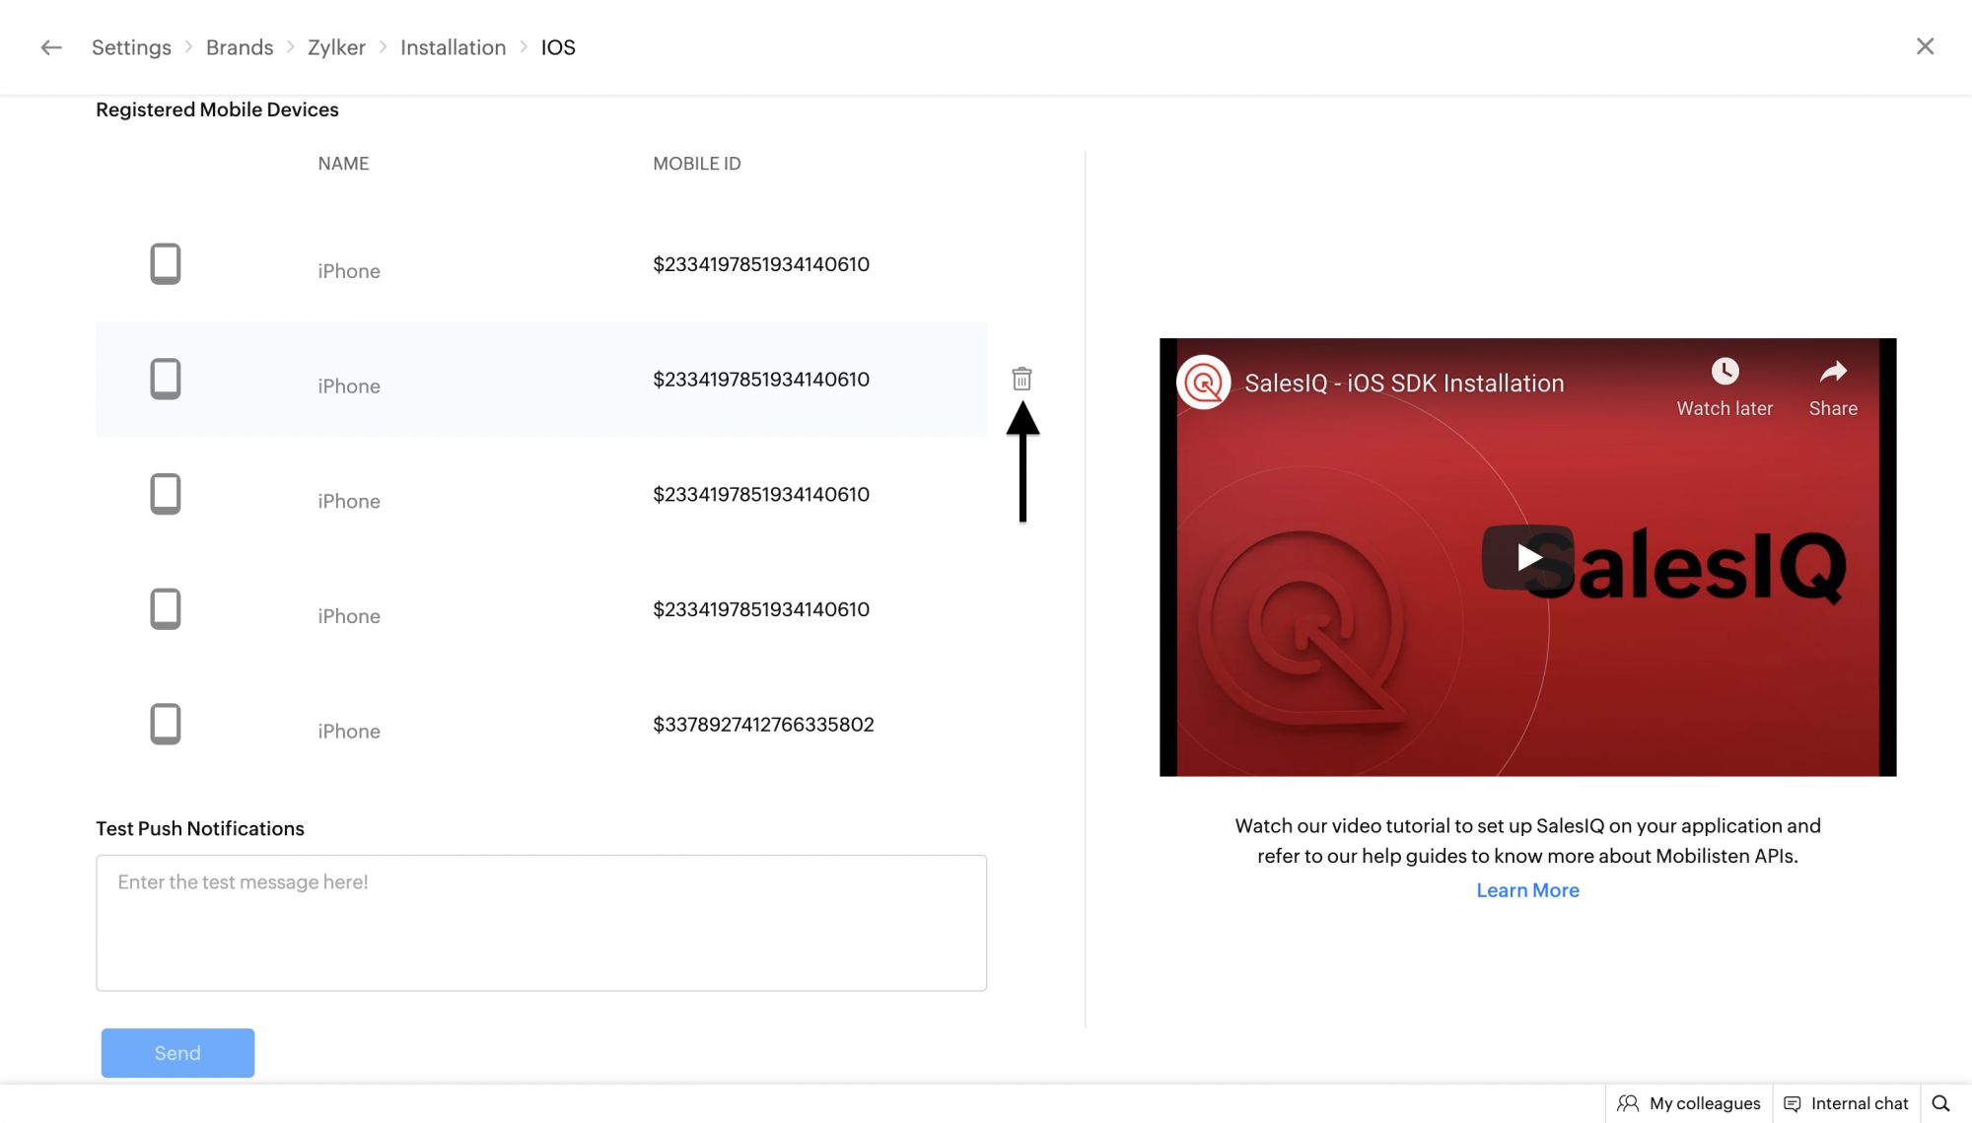Click Watch later on the video
The height and width of the screenshot is (1123, 1972).
pyautogui.click(x=1724, y=387)
